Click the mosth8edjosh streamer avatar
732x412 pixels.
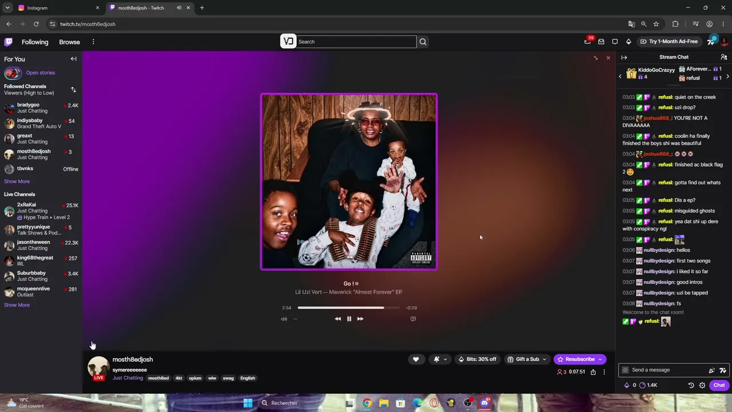coord(98,368)
